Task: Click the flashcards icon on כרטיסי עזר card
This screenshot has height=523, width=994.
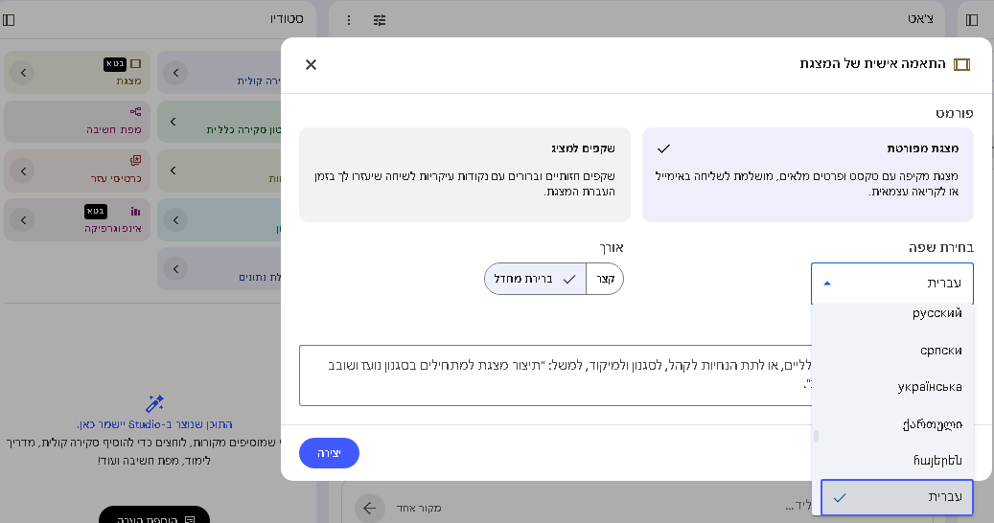Action: coord(135,160)
